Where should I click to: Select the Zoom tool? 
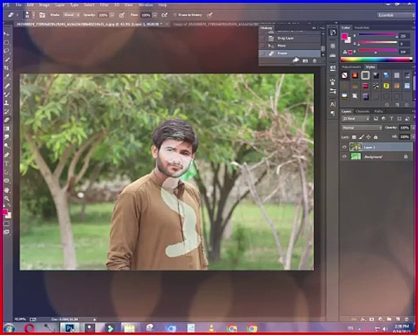(7, 198)
